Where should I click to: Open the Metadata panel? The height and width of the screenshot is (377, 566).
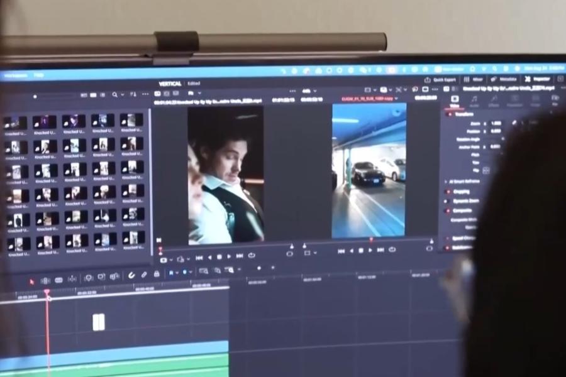point(504,79)
